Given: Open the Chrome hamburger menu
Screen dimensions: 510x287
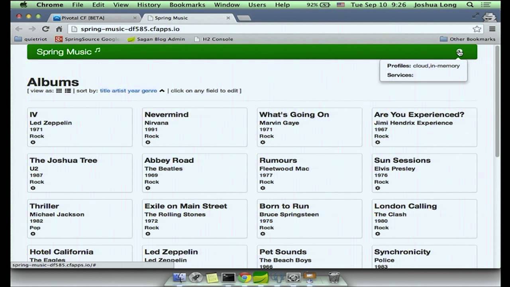Looking at the screenshot, I should click(492, 29).
